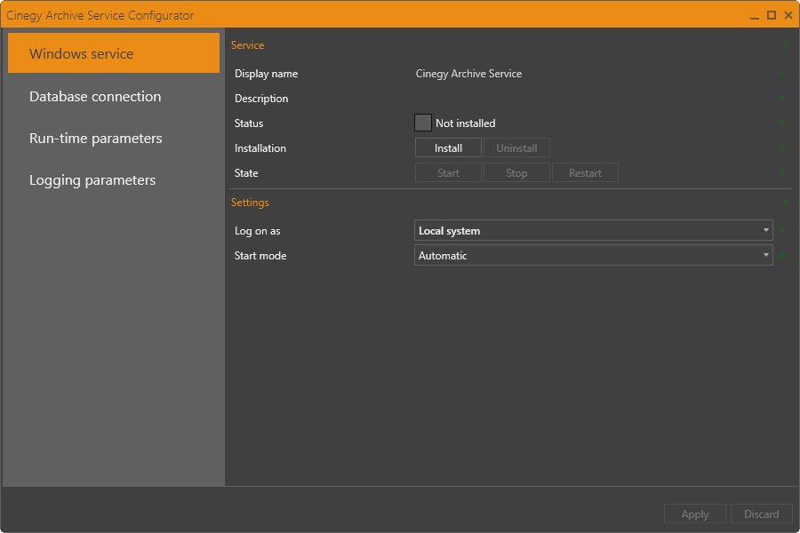Click the Start mode label
Screen dimensions: 800x533
[x=260, y=256]
